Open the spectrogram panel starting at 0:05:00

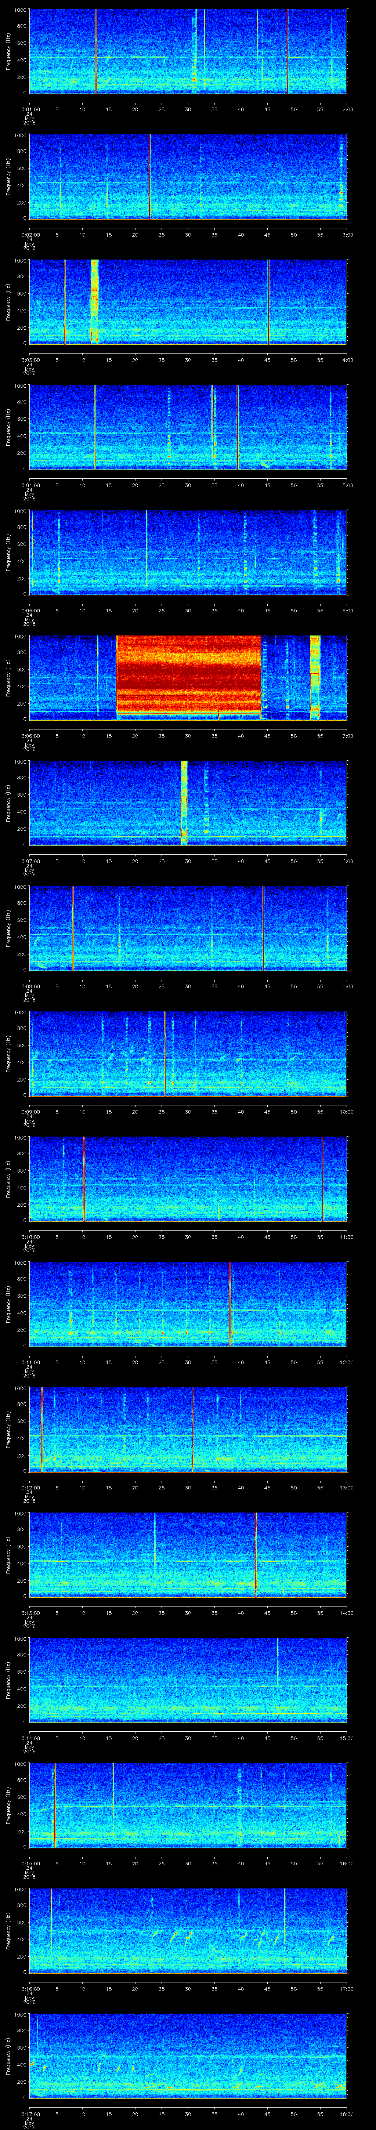pyautogui.click(x=188, y=553)
